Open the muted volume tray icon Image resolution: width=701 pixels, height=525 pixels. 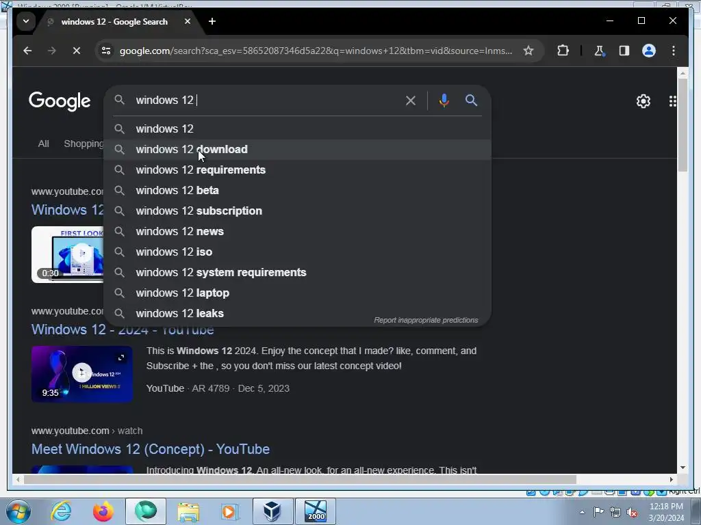pyautogui.click(x=632, y=512)
